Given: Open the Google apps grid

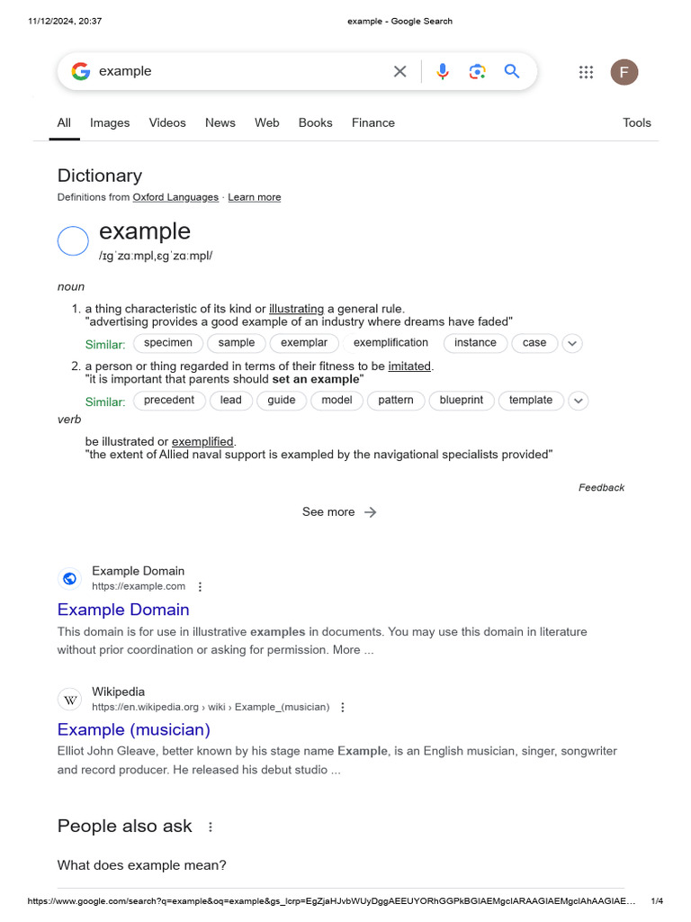Looking at the screenshot, I should [586, 73].
